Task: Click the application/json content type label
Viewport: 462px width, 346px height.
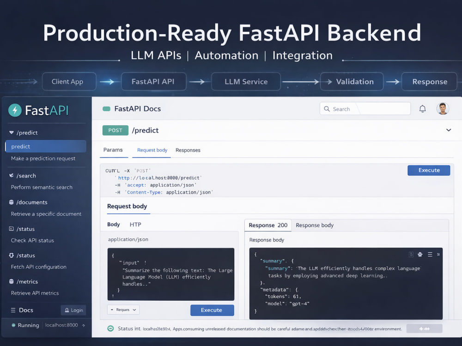Action: coord(128,240)
